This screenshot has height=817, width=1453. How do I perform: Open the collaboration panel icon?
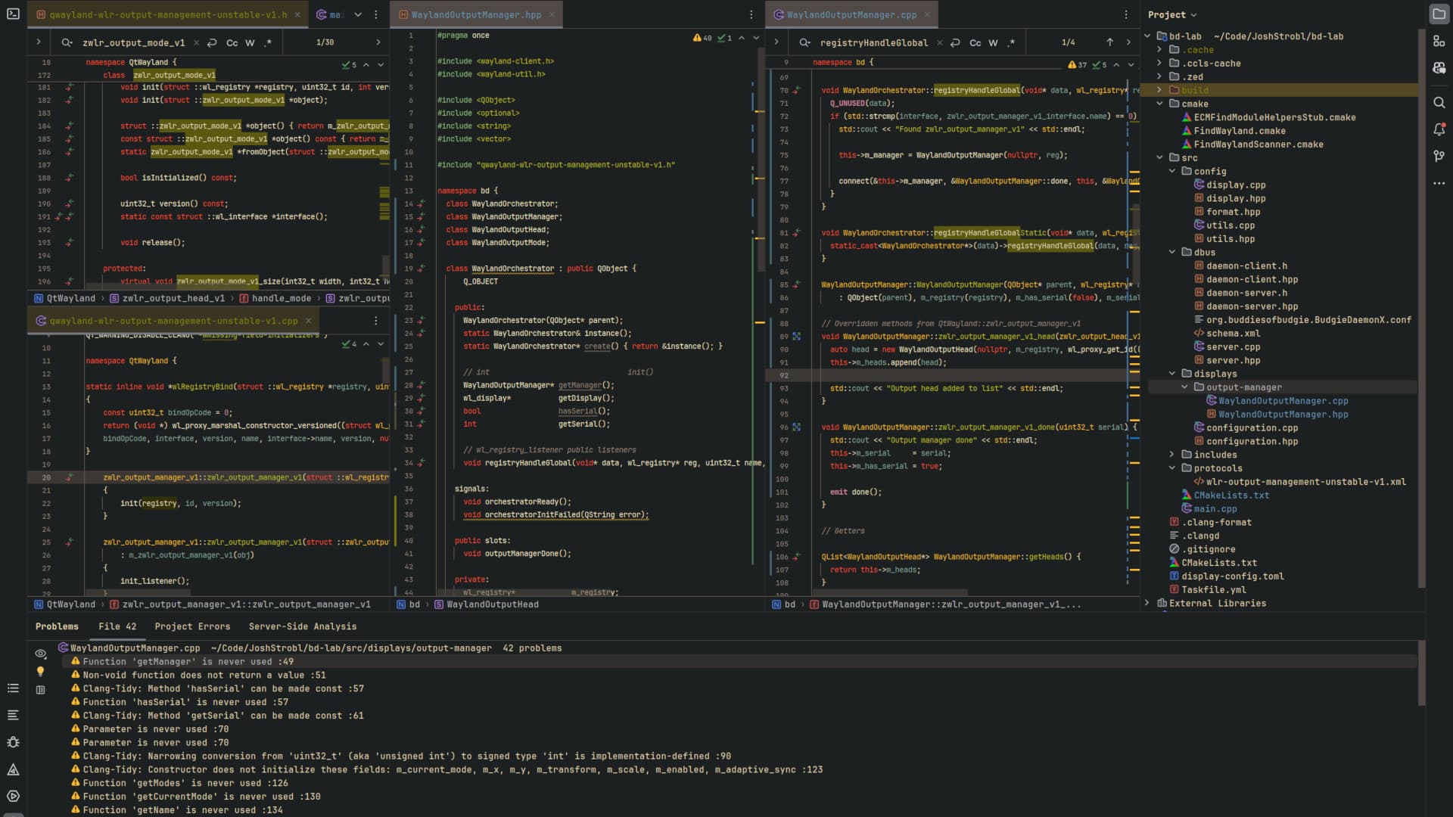pos(1440,68)
